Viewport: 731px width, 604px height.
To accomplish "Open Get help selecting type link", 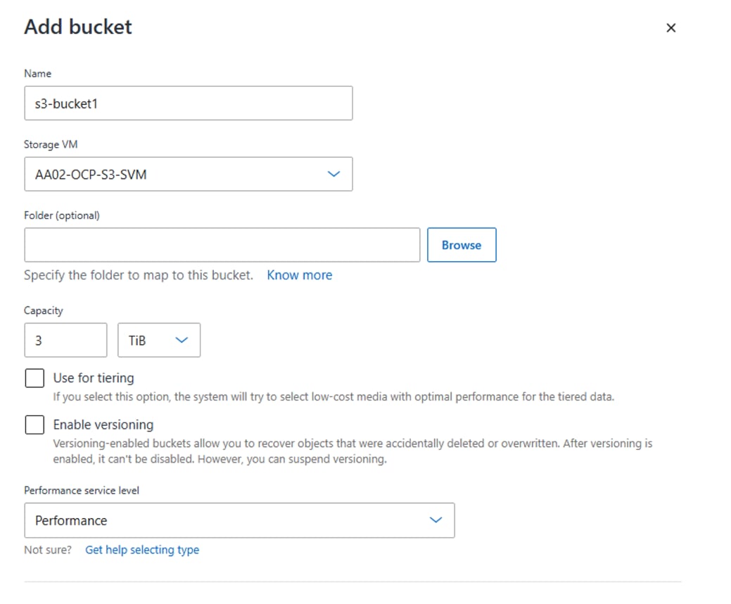I will (141, 550).
